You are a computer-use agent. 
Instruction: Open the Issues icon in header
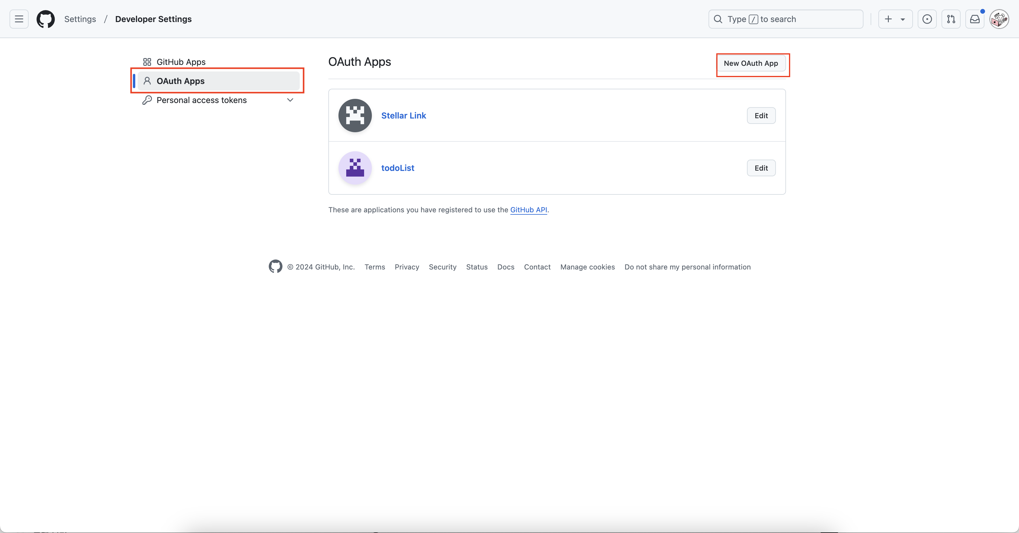coord(927,19)
